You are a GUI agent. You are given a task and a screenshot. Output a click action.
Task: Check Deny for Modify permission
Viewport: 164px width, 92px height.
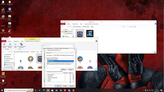70,76
